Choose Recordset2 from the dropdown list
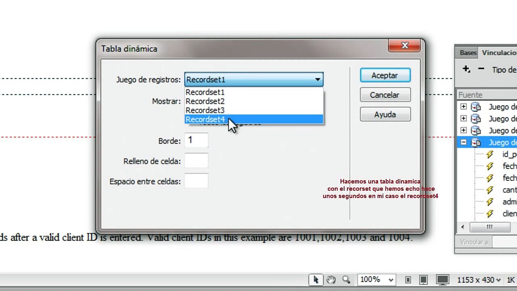The image size is (517, 291). coord(254,101)
